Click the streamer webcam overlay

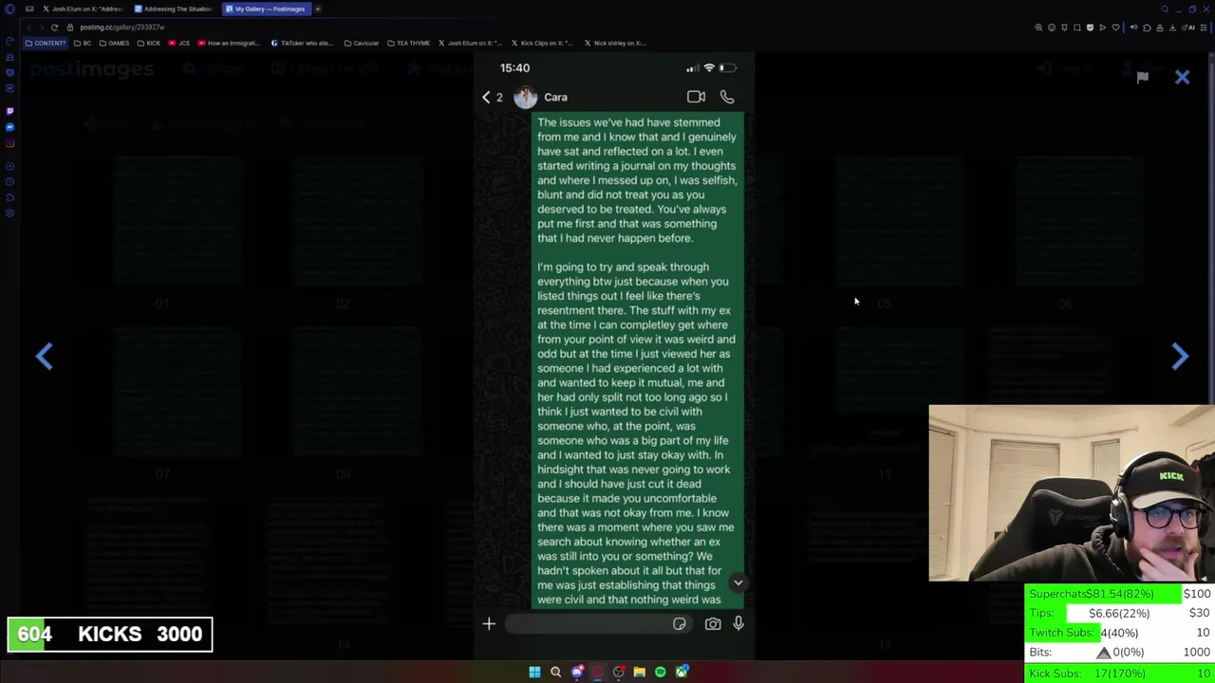1071,493
